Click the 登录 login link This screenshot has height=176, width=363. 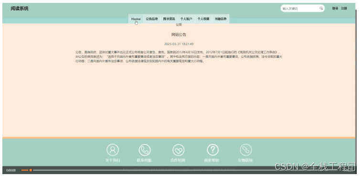pyautogui.click(x=335, y=8)
